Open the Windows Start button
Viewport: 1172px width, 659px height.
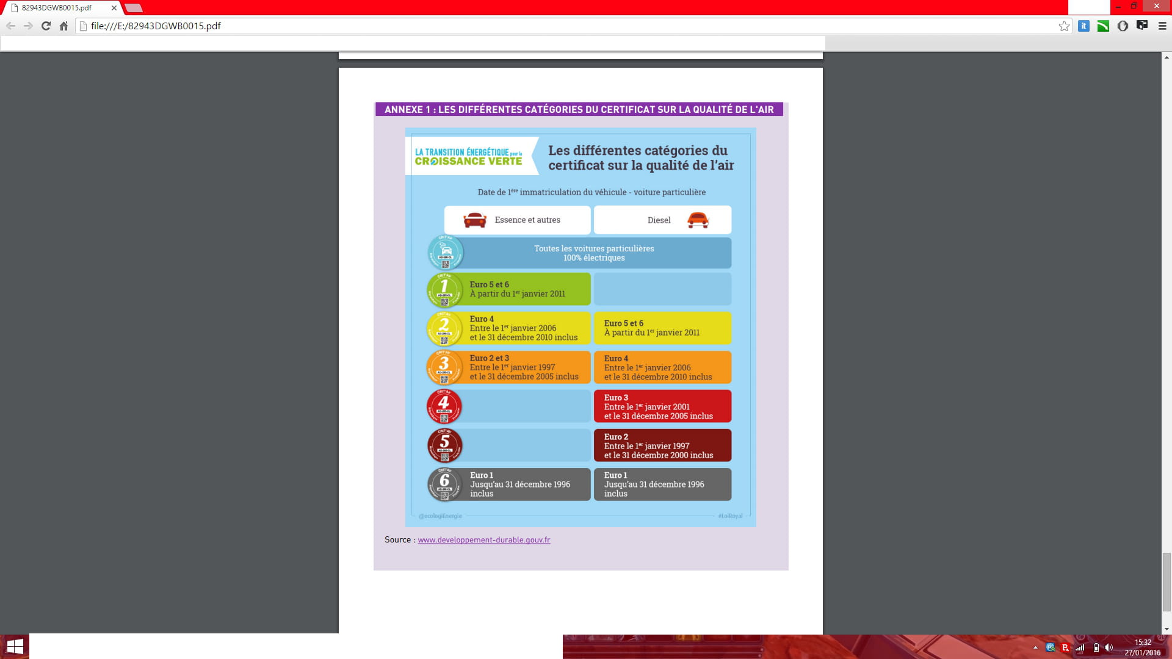point(15,646)
